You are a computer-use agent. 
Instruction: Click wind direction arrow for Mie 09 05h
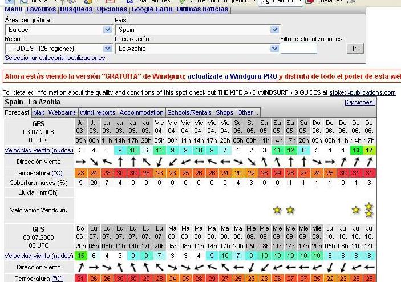pos(251,267)
